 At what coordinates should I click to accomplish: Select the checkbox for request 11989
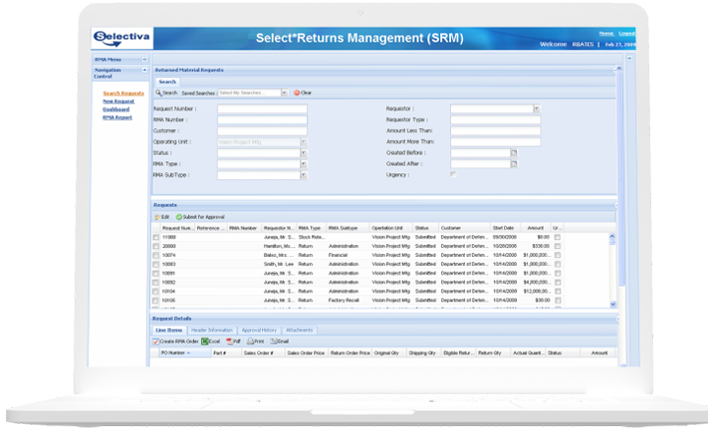(155, 238)
